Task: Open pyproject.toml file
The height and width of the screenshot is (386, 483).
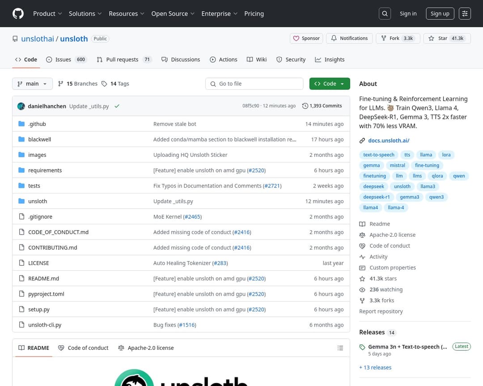Action: 46,294
